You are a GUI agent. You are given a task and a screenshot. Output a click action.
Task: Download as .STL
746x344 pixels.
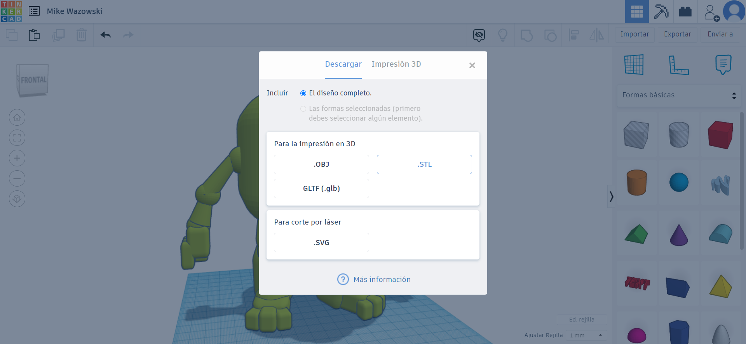(424, 164)
